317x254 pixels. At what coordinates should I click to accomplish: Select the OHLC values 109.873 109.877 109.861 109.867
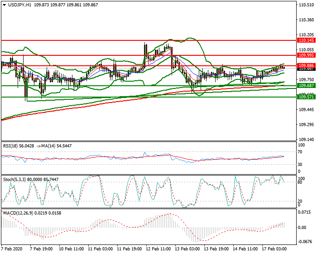click(x=66, y=5)
